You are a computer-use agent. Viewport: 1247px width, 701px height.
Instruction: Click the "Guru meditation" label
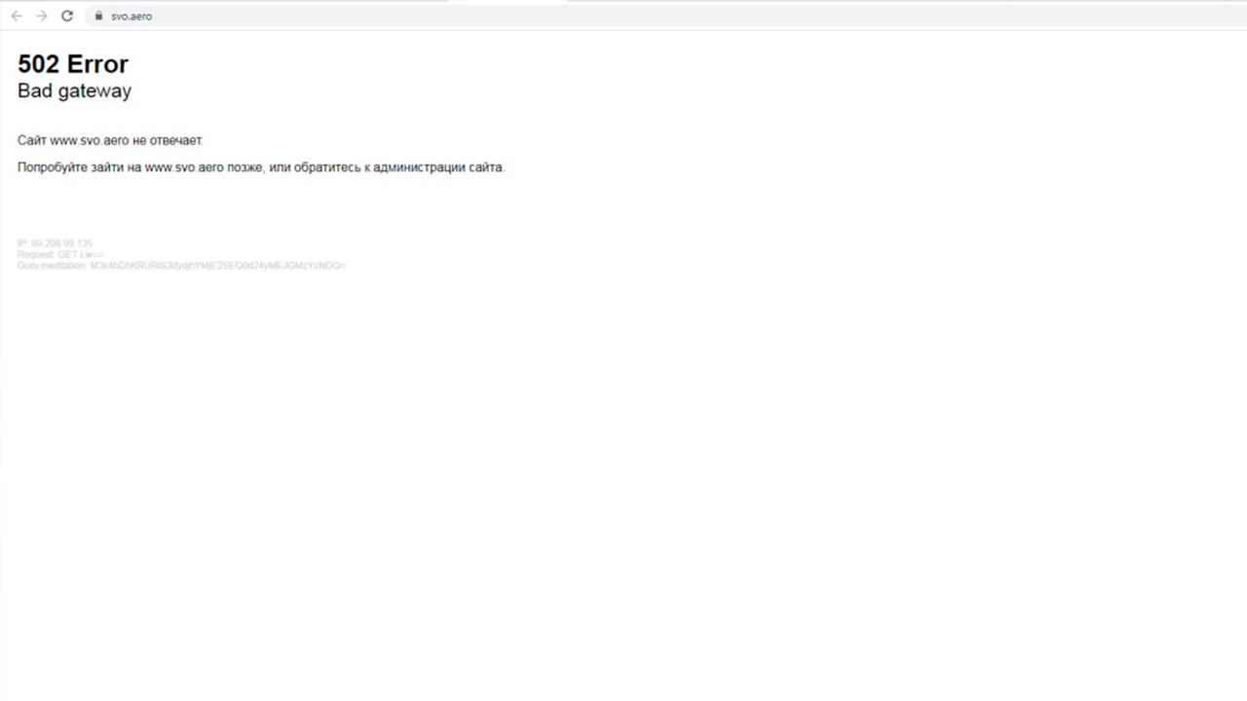pyautogui.click(x=52, y=266)
